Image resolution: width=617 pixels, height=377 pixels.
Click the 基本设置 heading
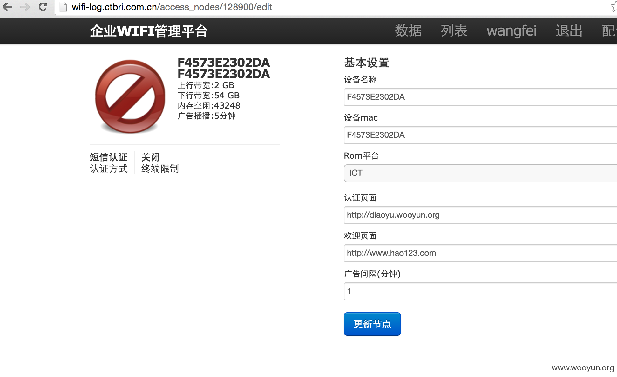(367, 63)
